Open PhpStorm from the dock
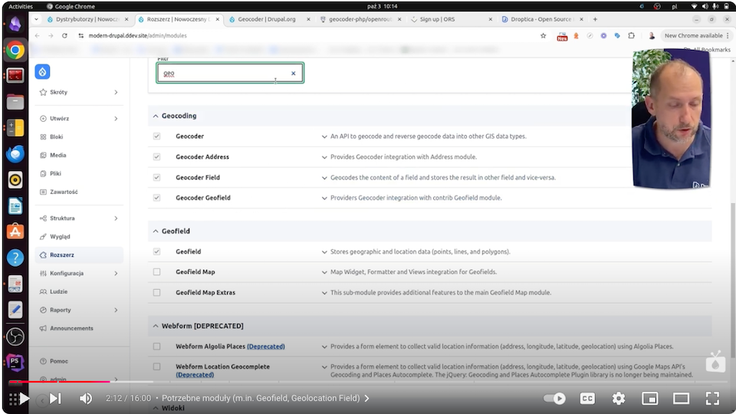Image resolution: width=736 pixels, height=414 pixels. point(15,362)
